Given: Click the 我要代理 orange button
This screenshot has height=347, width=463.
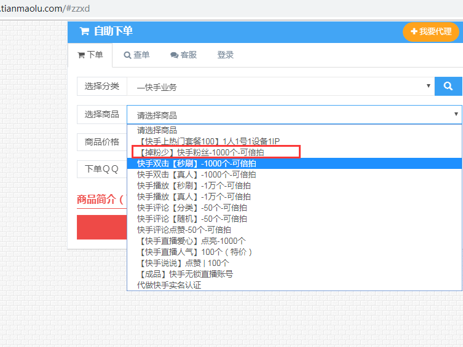Looking at the screenshot, I should (x=431, y=32).
